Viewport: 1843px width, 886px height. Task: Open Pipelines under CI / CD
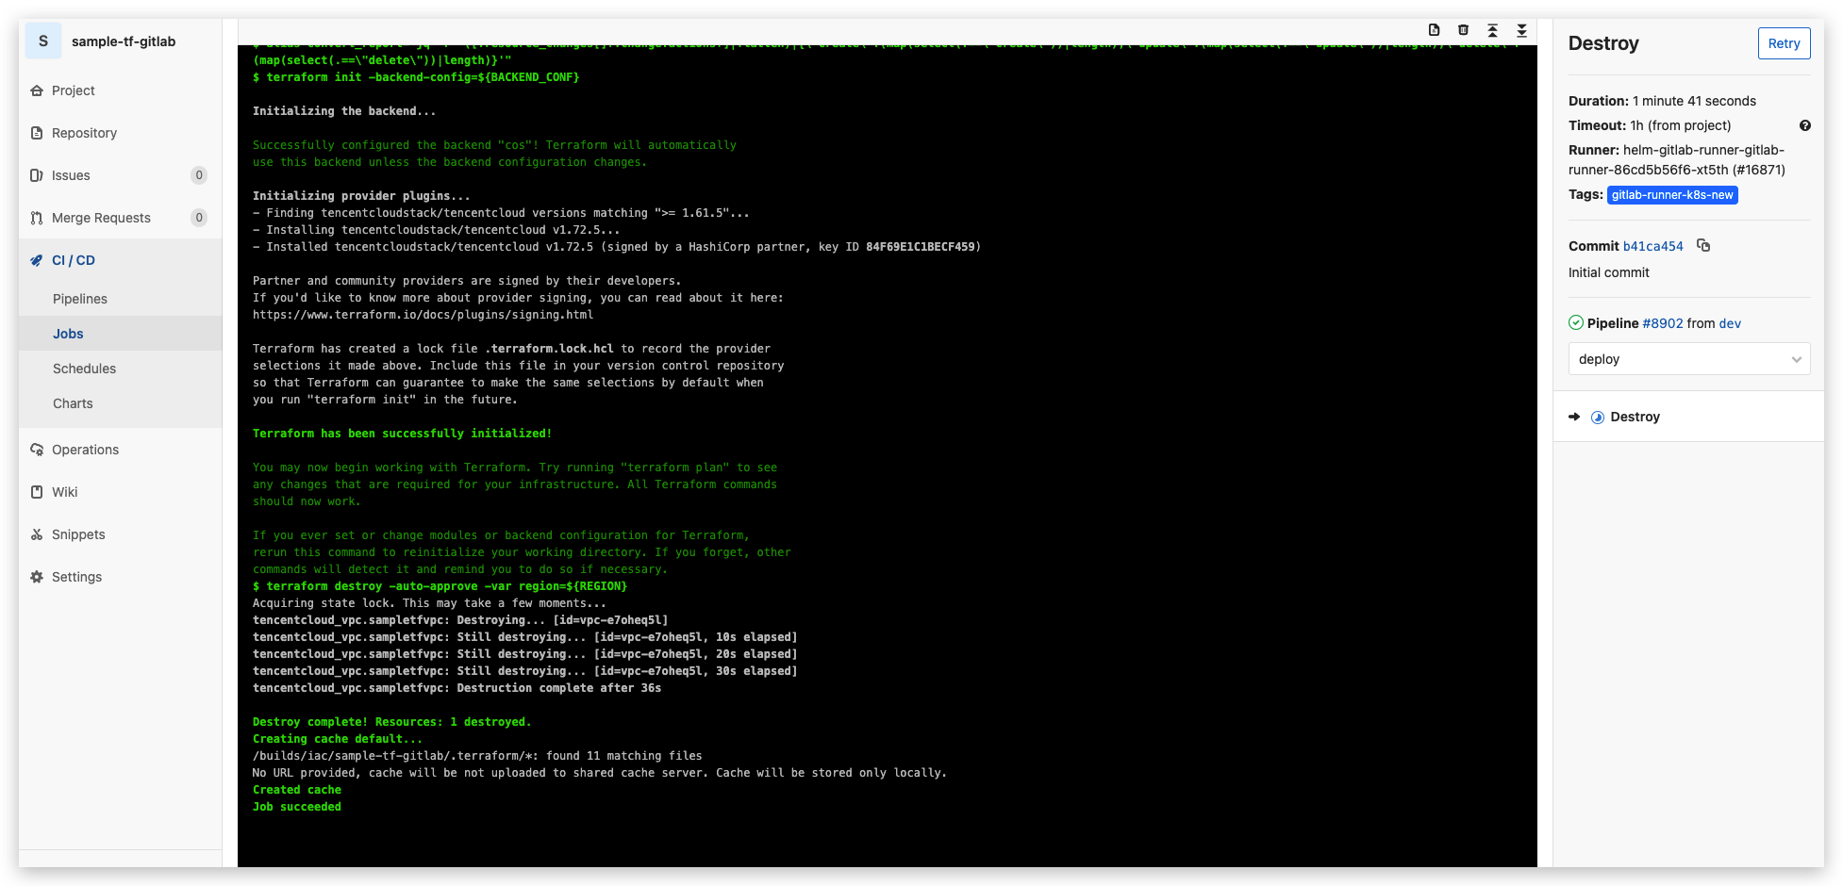[80, 299]
